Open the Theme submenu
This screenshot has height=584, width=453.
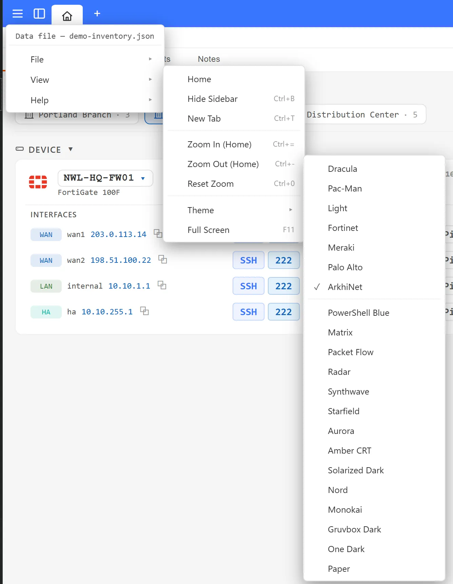click(234, 210)
